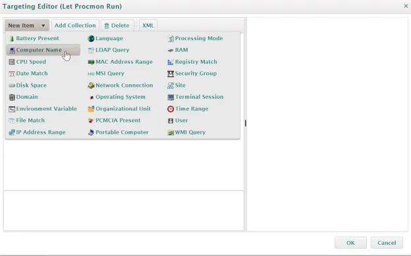Confirm with the OK button
The width and height of the screenshot is (411, 256).
pos(350,243)
